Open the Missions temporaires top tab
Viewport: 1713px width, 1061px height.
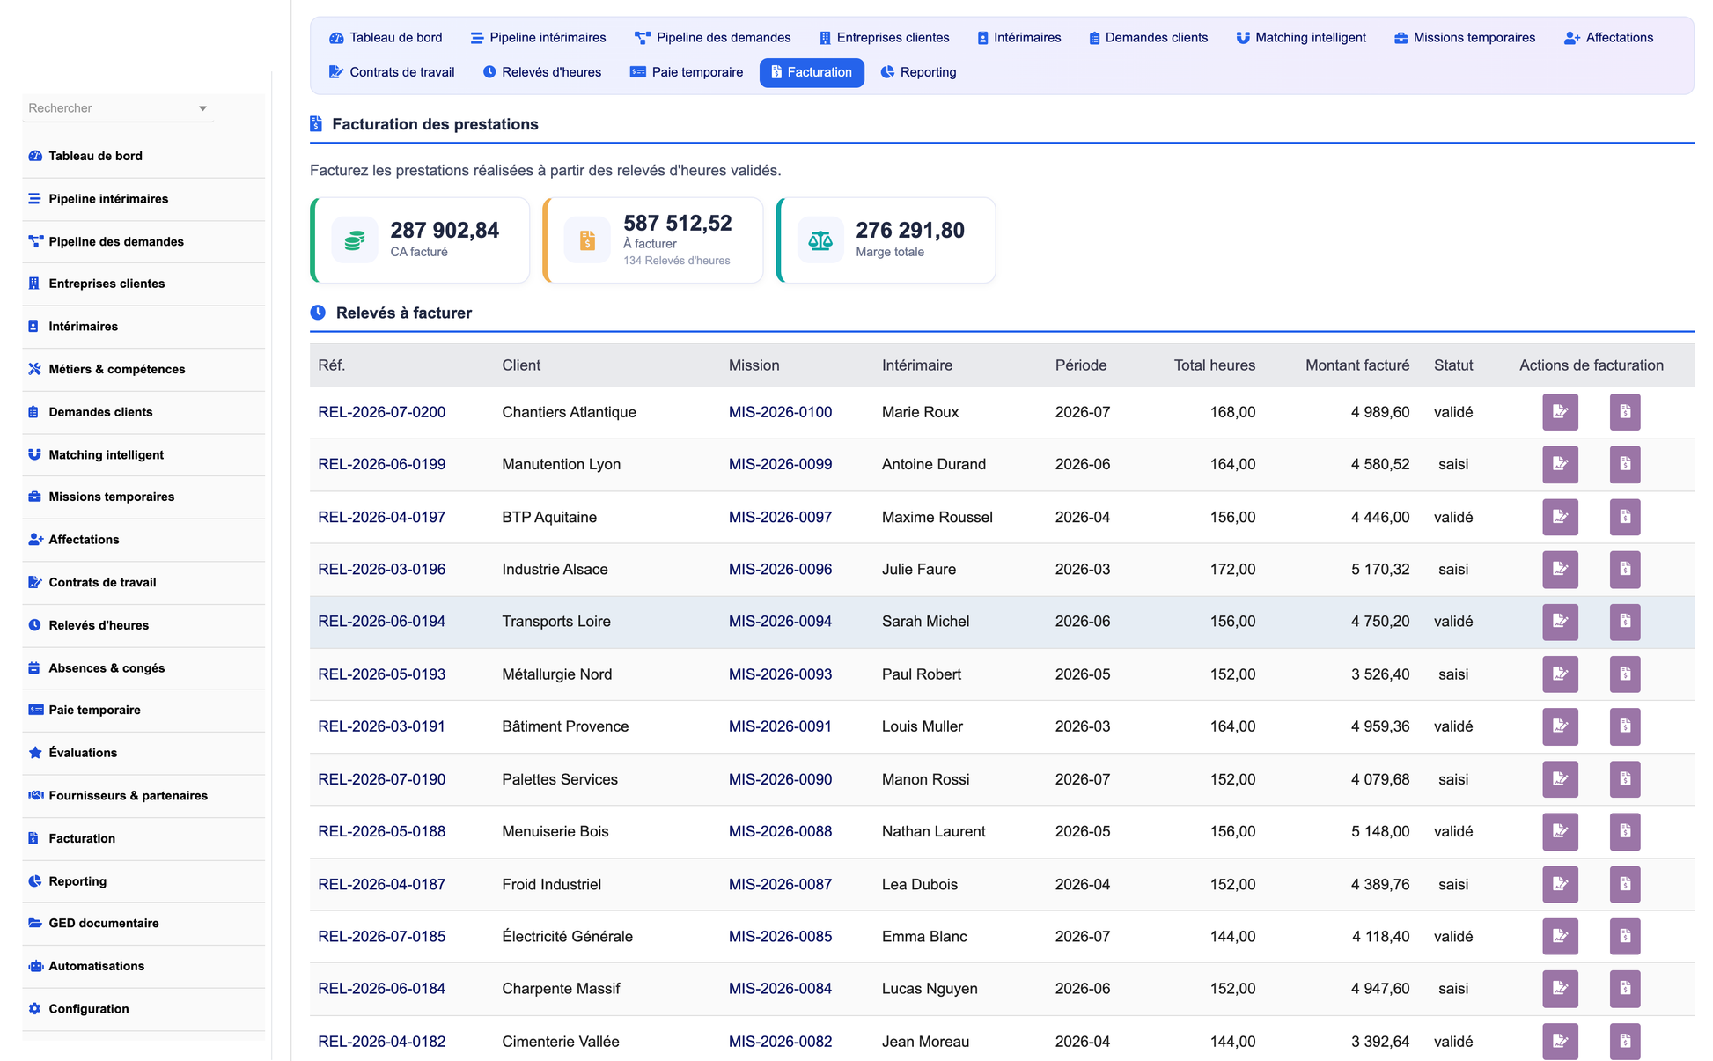[x=1465, y=38]
